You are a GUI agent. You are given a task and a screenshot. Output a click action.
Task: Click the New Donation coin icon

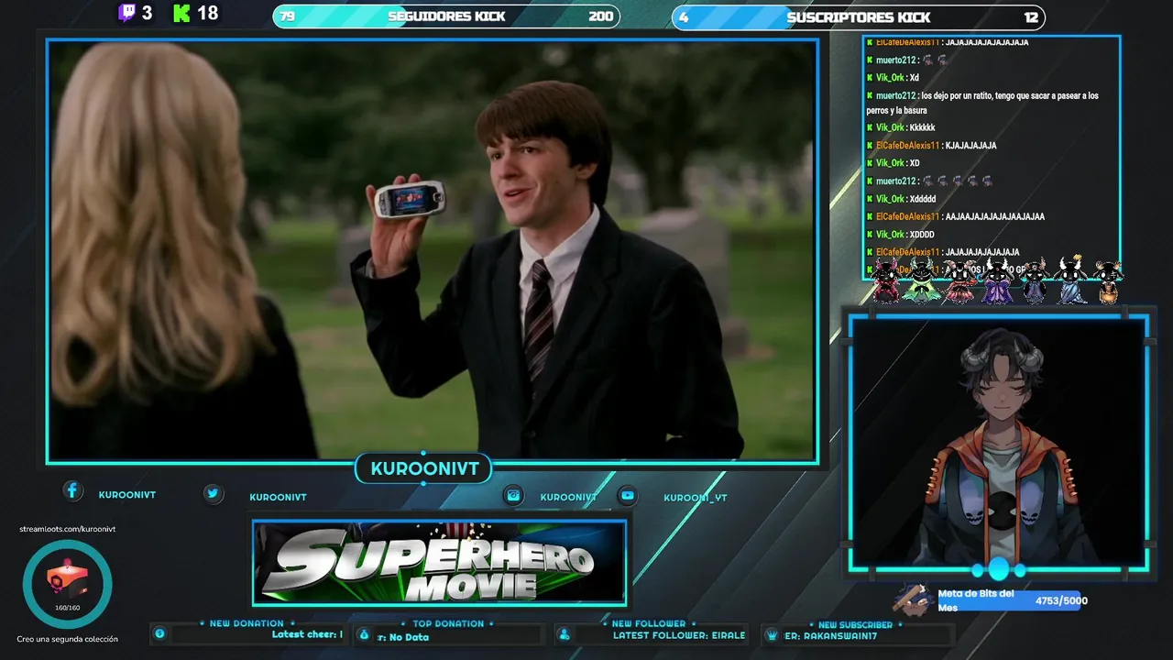(159, 633)
